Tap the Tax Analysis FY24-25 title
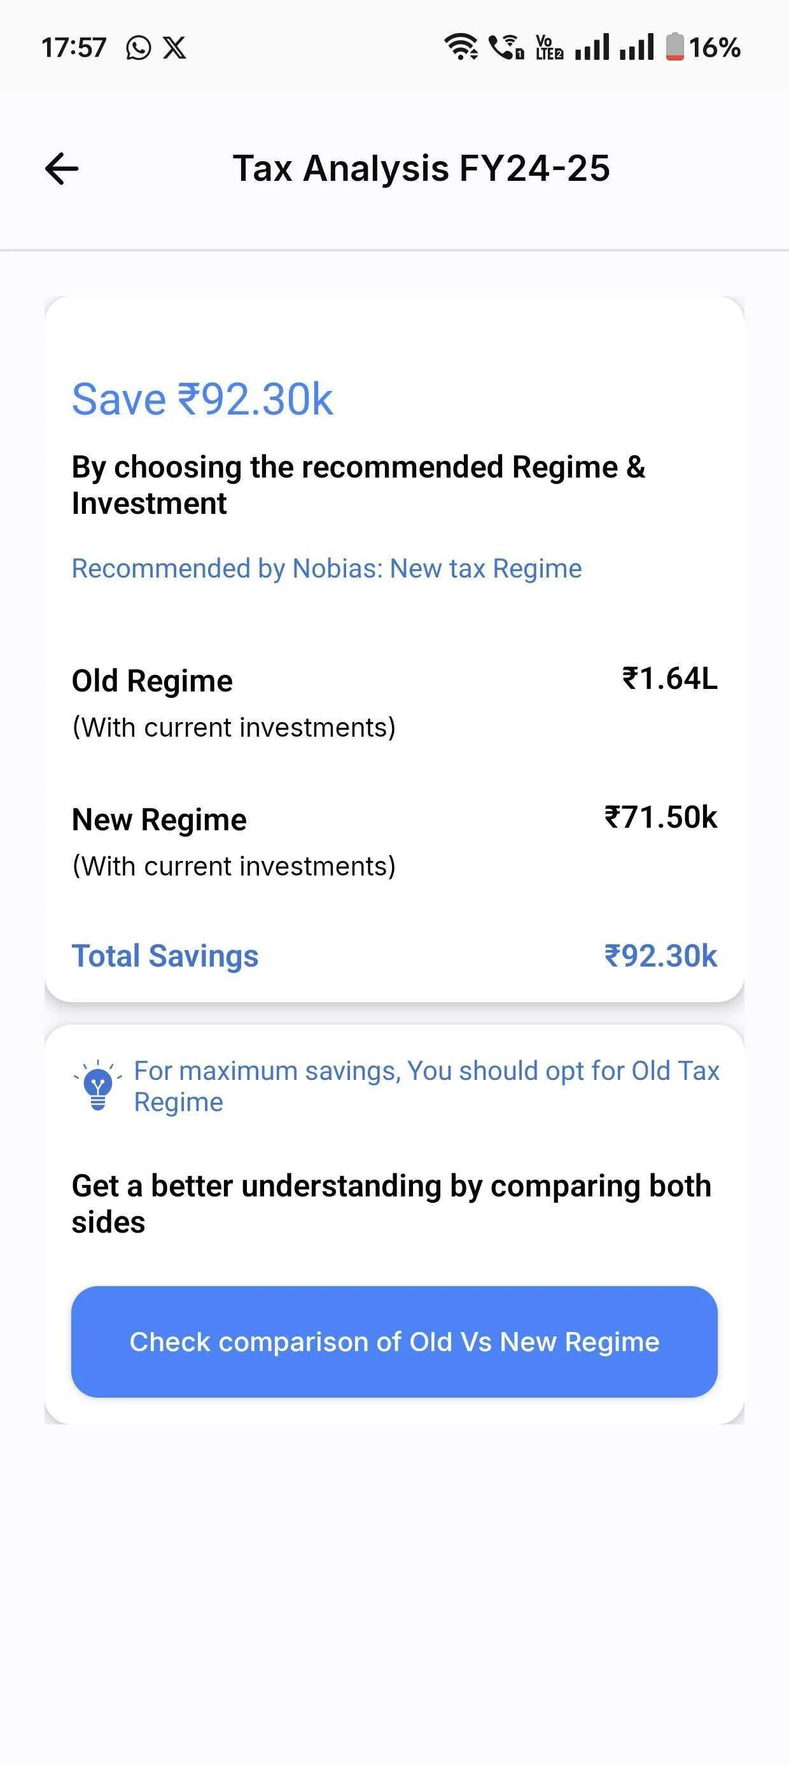This screenshot has height=1765, width=789. coord(421,169)
